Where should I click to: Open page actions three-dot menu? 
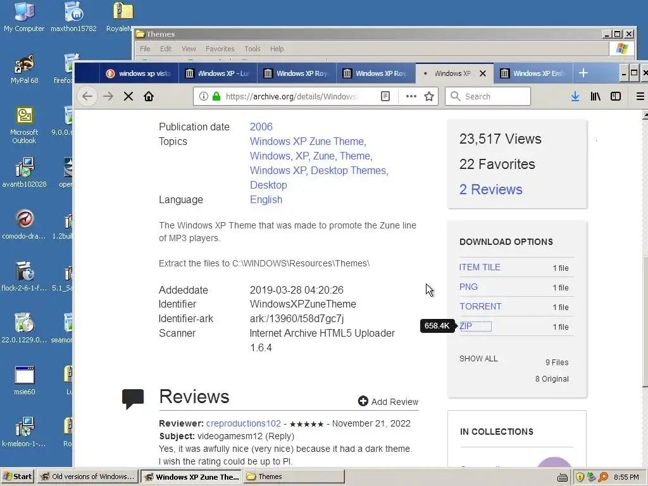411,96
